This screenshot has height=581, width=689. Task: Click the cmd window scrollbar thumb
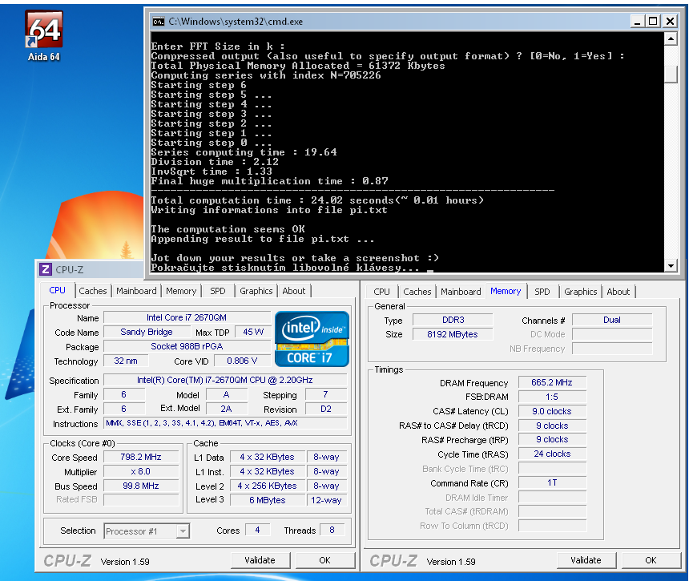pos(671,74)
